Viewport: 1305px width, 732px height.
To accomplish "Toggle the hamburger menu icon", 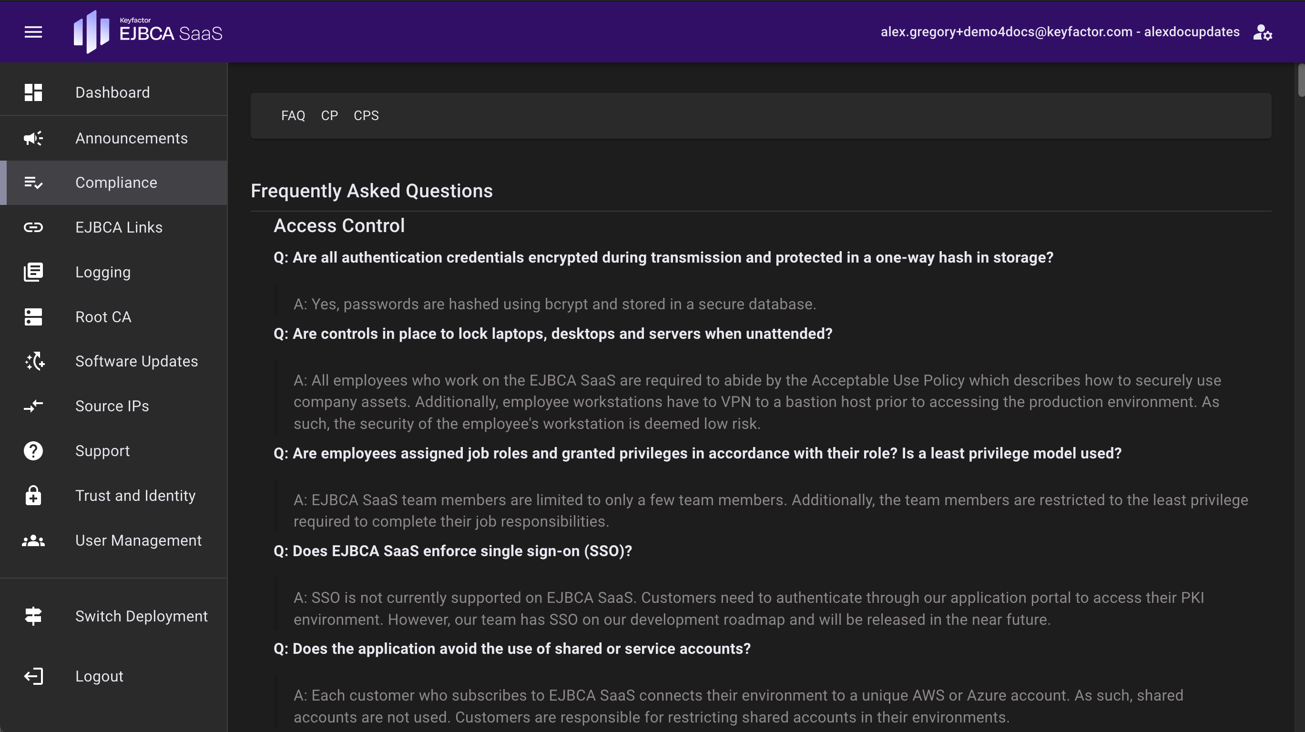I will (33, 32).
